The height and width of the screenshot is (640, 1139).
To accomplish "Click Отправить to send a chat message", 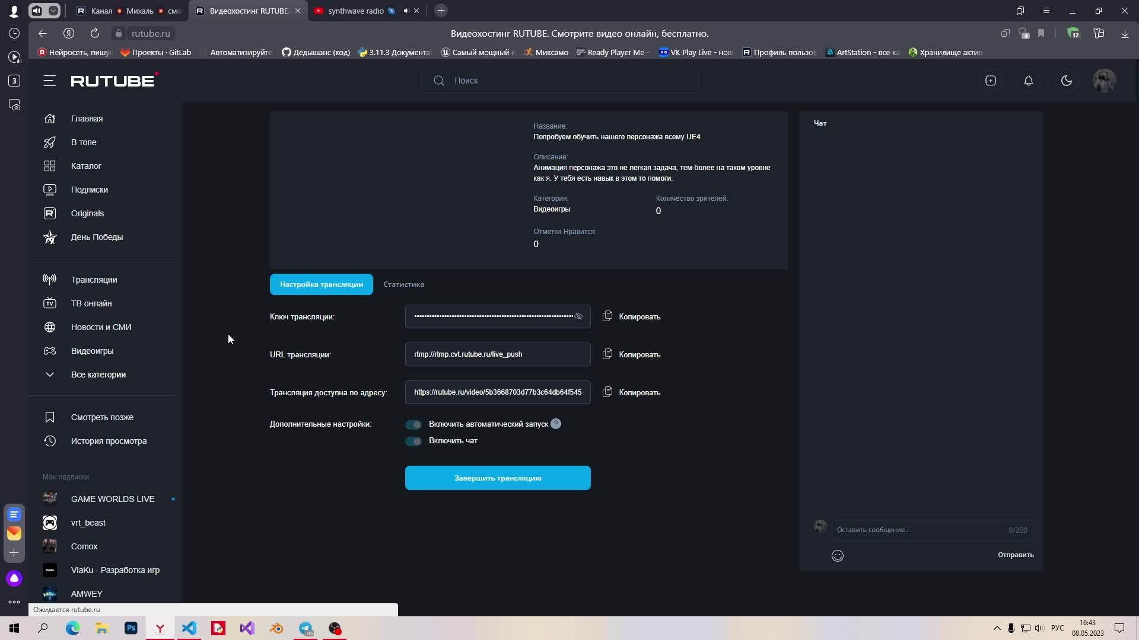I will [x=1016, y=555].
